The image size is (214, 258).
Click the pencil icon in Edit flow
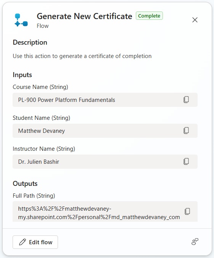tap(23, 242)
